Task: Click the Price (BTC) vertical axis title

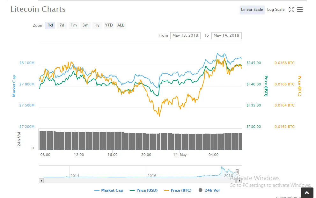Action: 300,86
